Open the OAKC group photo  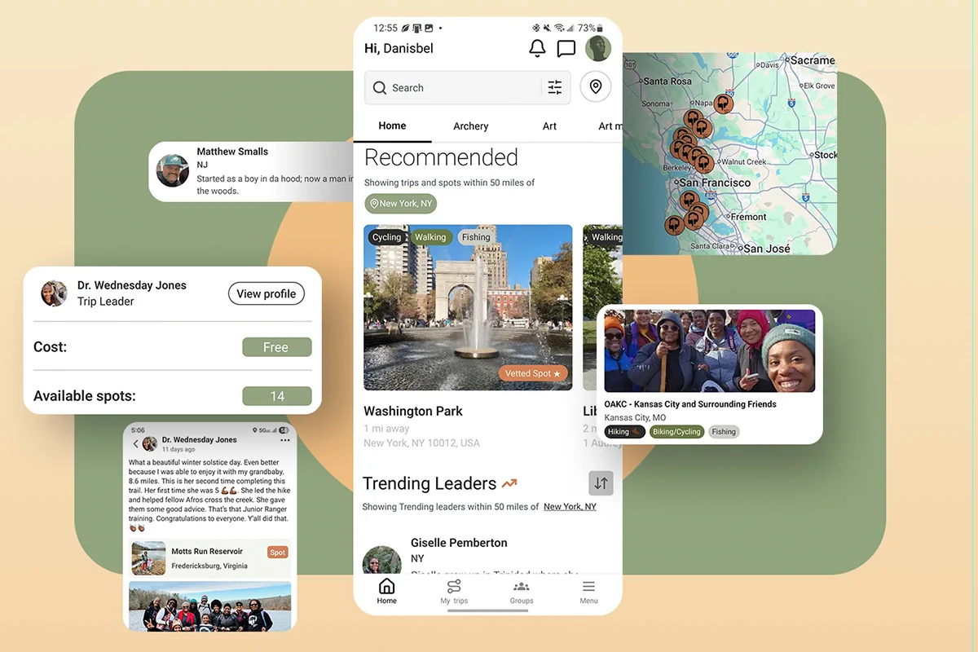click(710, 350)
